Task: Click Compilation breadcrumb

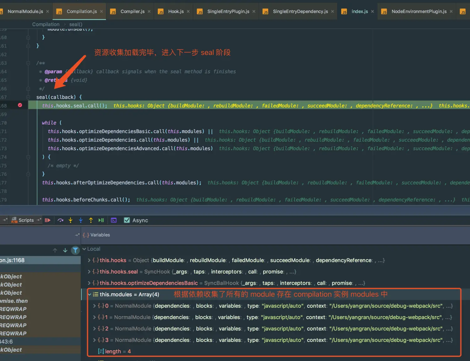Action: (46, 24)
